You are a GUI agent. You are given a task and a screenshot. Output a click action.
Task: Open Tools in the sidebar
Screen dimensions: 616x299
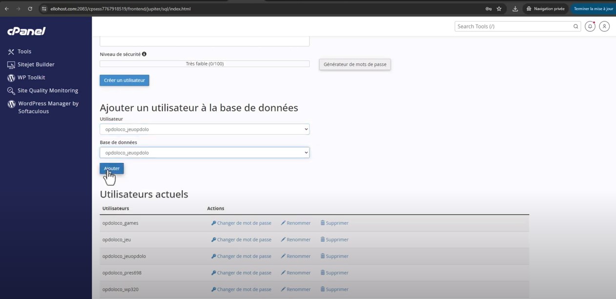coord(24,51)
